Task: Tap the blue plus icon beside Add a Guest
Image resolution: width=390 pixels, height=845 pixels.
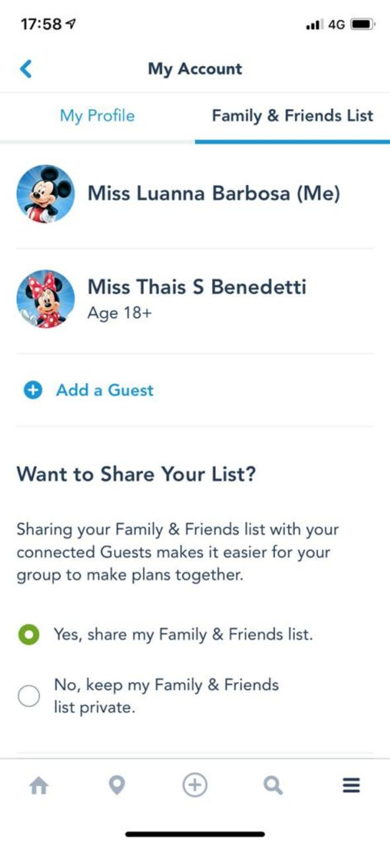Action: click(33, 391)
